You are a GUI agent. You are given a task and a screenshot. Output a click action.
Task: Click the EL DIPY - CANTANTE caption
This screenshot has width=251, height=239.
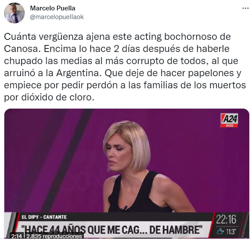pyautogui.click(x=44, y=217)
